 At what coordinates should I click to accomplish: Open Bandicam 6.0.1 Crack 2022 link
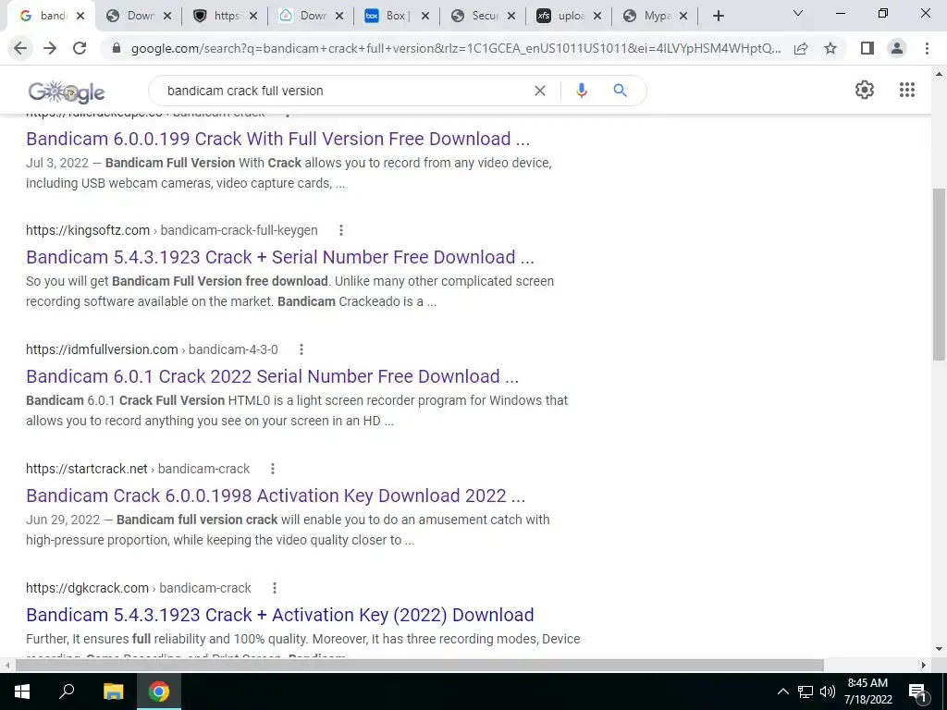pyautogui.click(x=273, y=377)
